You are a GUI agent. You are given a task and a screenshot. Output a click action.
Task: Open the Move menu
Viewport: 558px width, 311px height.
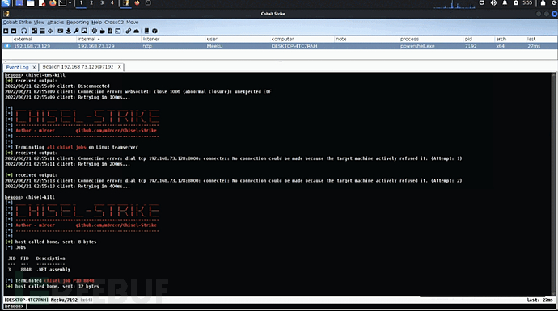coord(133,22)
